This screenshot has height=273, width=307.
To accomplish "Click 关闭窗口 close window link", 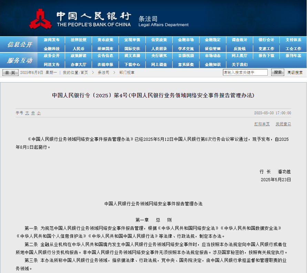I will tap(283, 124).
